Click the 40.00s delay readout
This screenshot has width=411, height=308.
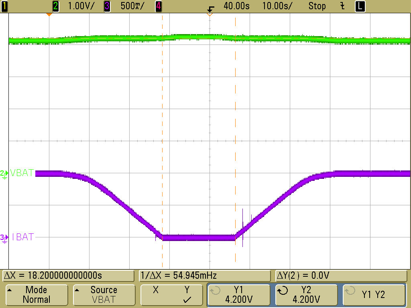[x=236, y=6]
